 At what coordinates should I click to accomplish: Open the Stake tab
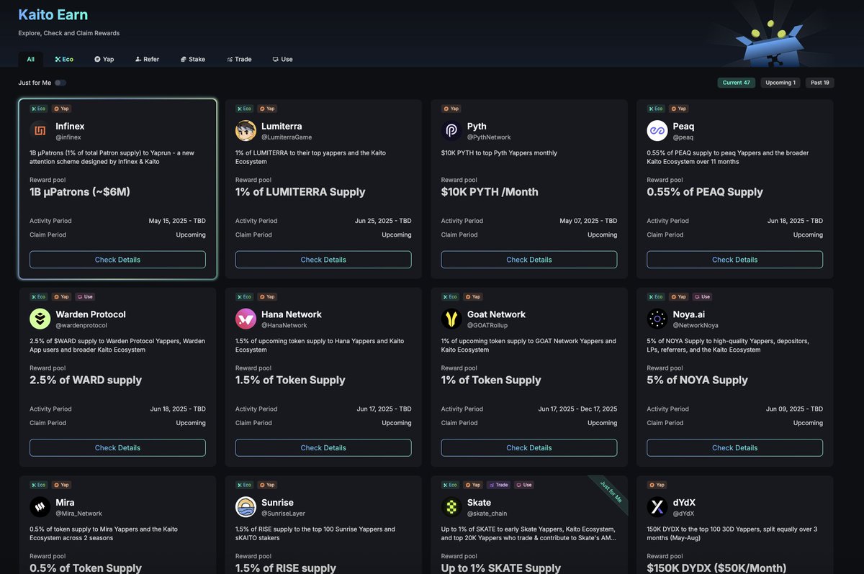tap(193, 59)
